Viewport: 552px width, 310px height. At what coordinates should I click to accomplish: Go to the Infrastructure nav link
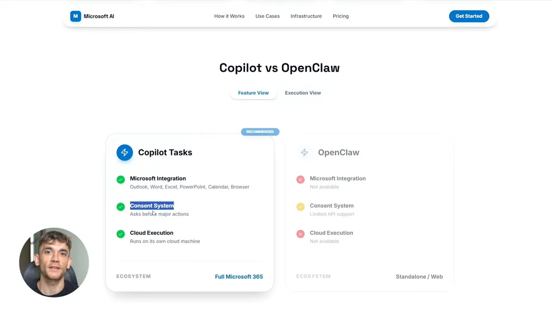(x=306, y=16)
